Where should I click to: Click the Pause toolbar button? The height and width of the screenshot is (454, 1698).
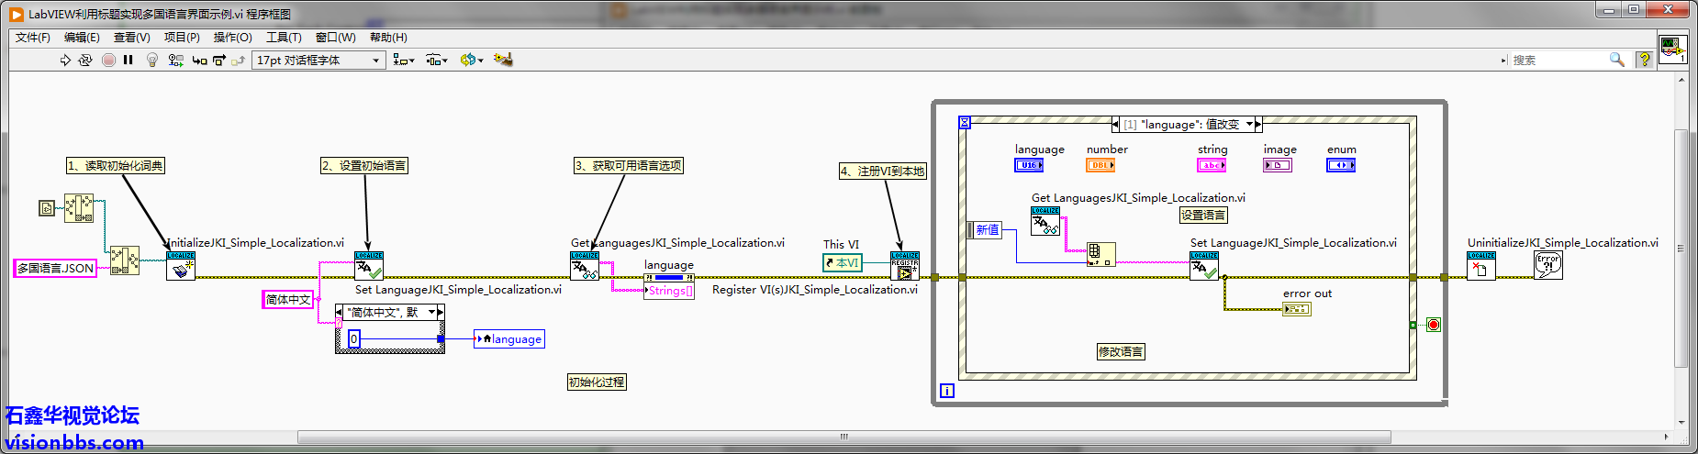(x=128, y=60)
